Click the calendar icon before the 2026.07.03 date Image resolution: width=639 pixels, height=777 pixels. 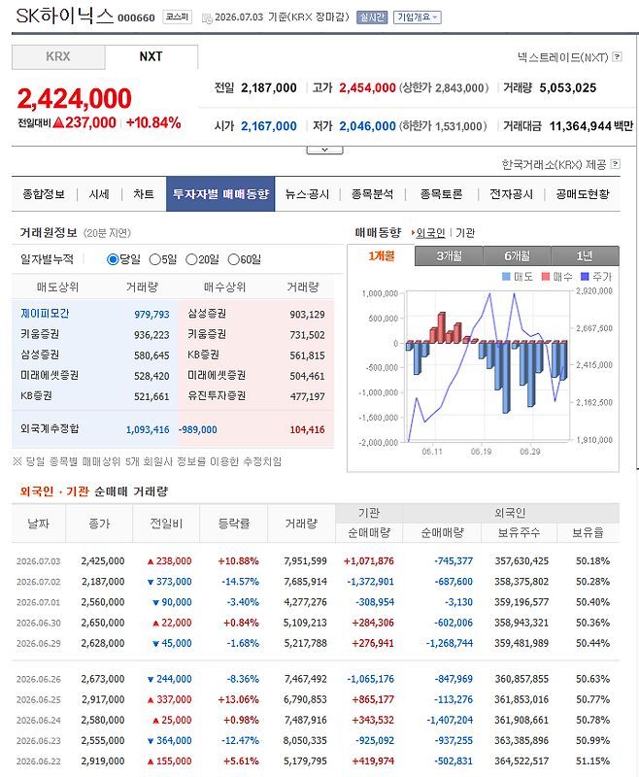[x=207, y=18]
